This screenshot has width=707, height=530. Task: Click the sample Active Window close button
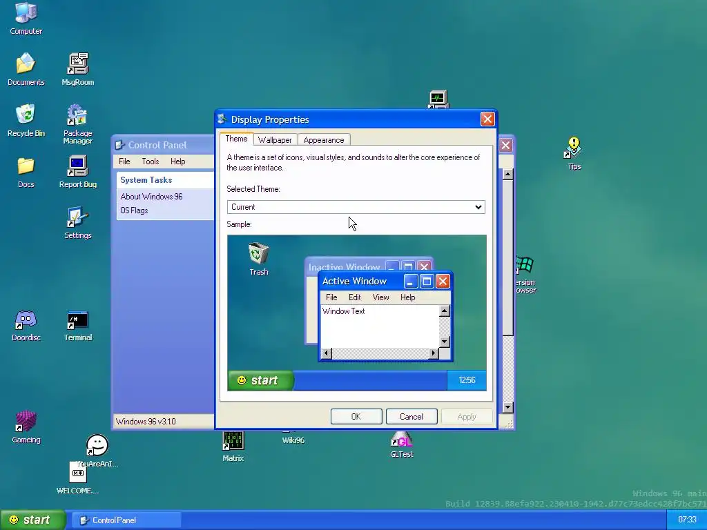click(x=443, y=282)
